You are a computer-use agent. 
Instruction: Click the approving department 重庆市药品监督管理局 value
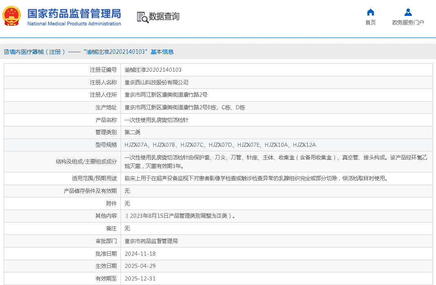tap(151, 241)
